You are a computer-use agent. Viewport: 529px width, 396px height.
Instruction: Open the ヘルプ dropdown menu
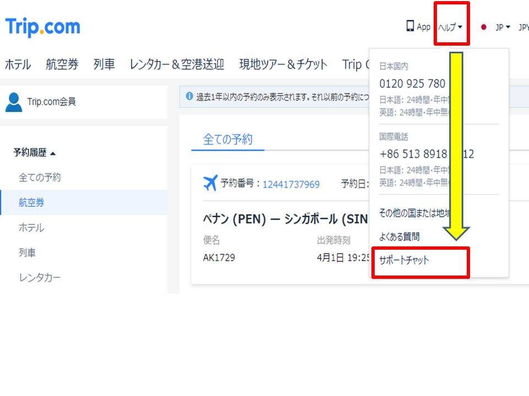pyautogui.click(x=450, y=27)
